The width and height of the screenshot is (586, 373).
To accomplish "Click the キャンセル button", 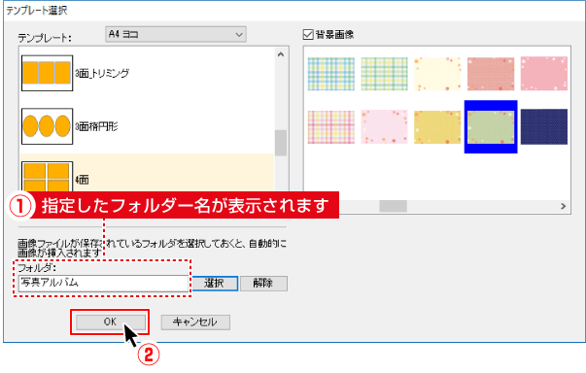I will tap(195, 322).
